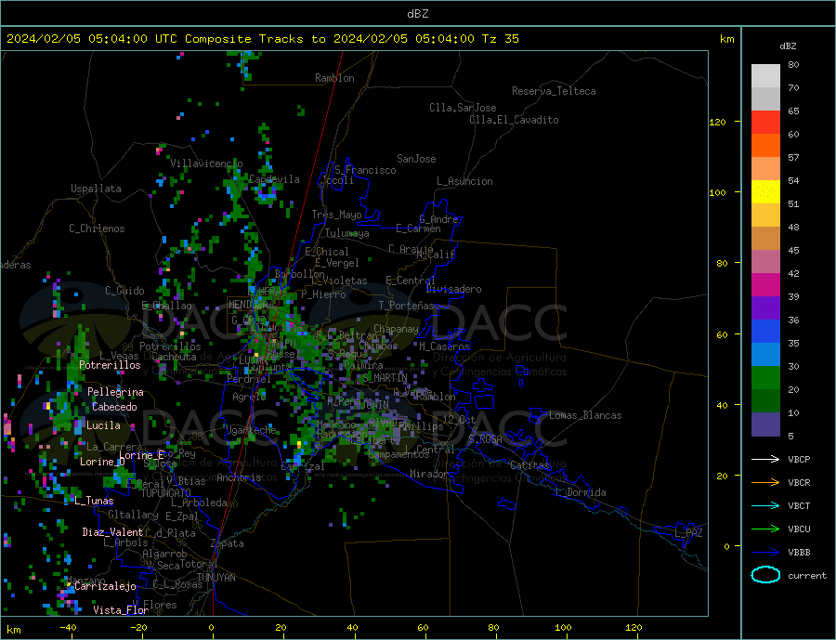Click the 'SanJose' map label

point(416,159)
